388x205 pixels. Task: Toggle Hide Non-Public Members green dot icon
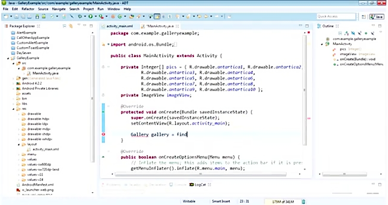[366, 33]
